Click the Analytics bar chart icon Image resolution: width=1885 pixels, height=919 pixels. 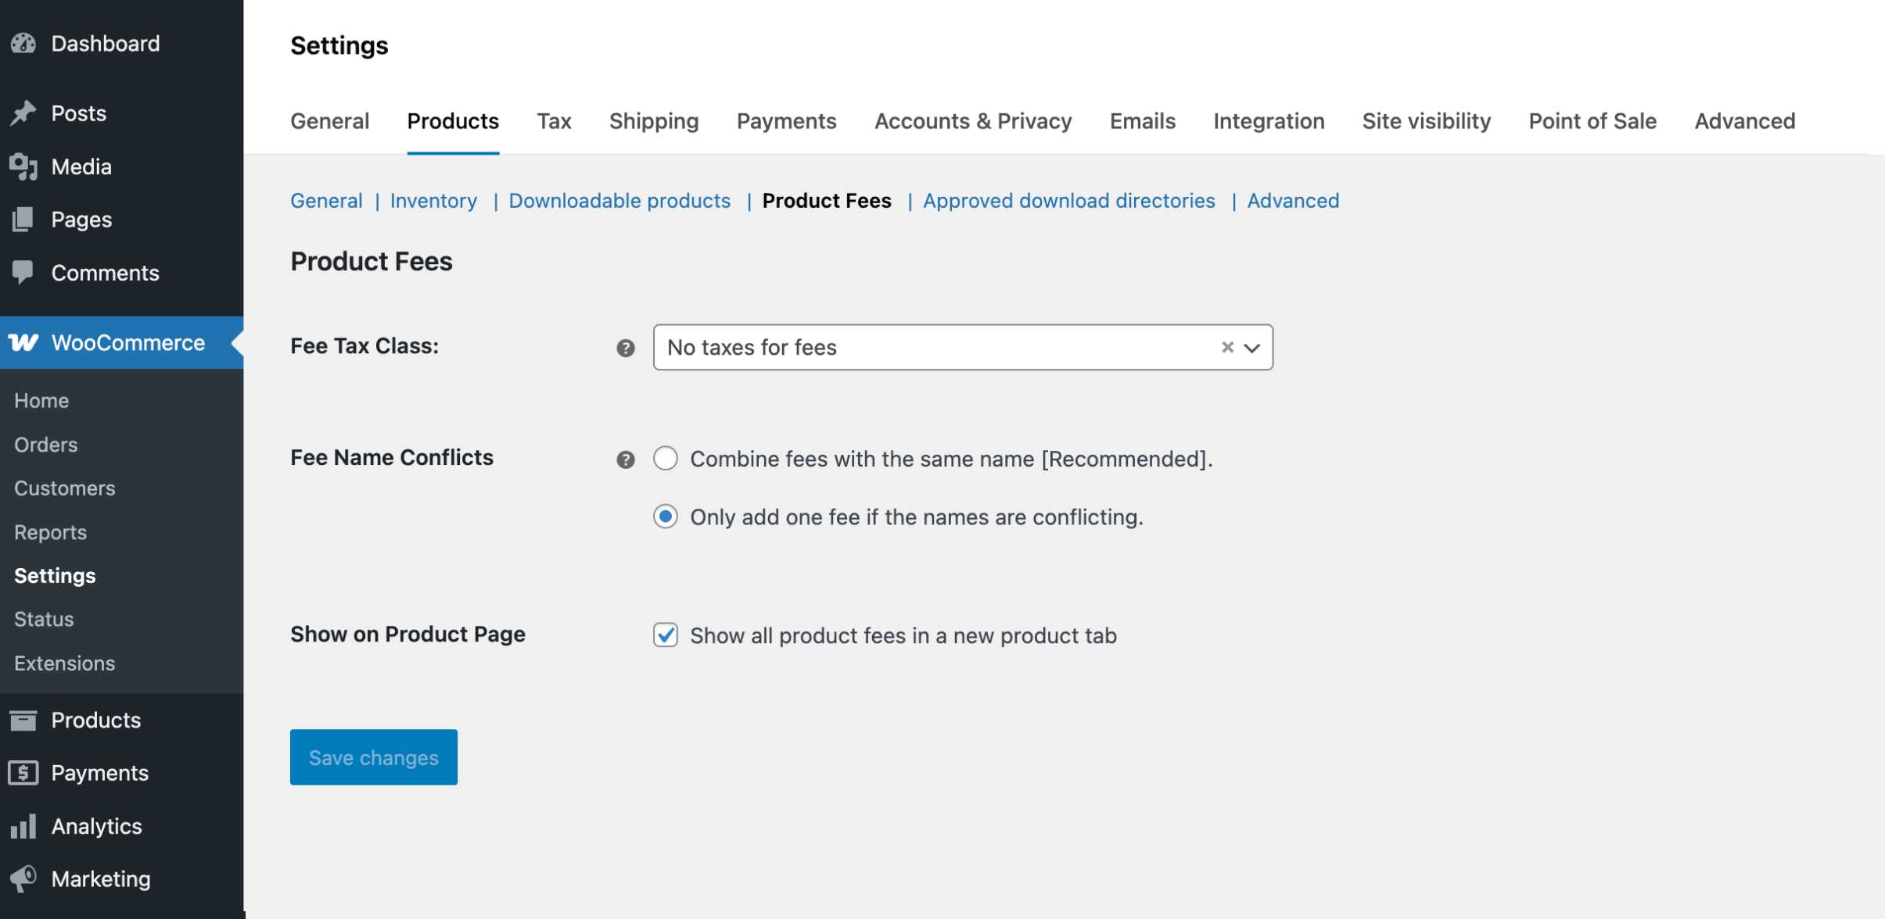click(23, 826)
